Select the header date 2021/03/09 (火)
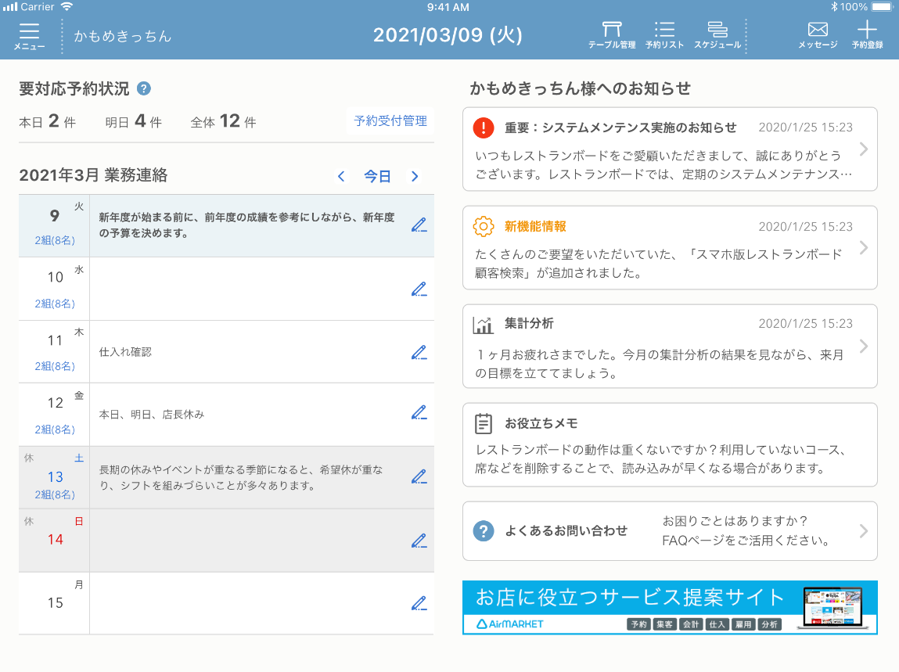 (x=448, y=35)
